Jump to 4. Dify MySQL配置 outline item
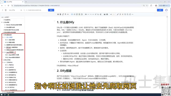The width and height of the screenshot is (171, 96). pos(9,32)
